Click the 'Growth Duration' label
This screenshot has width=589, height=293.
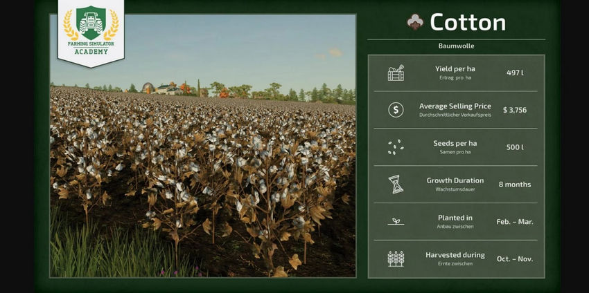point(455,180)
